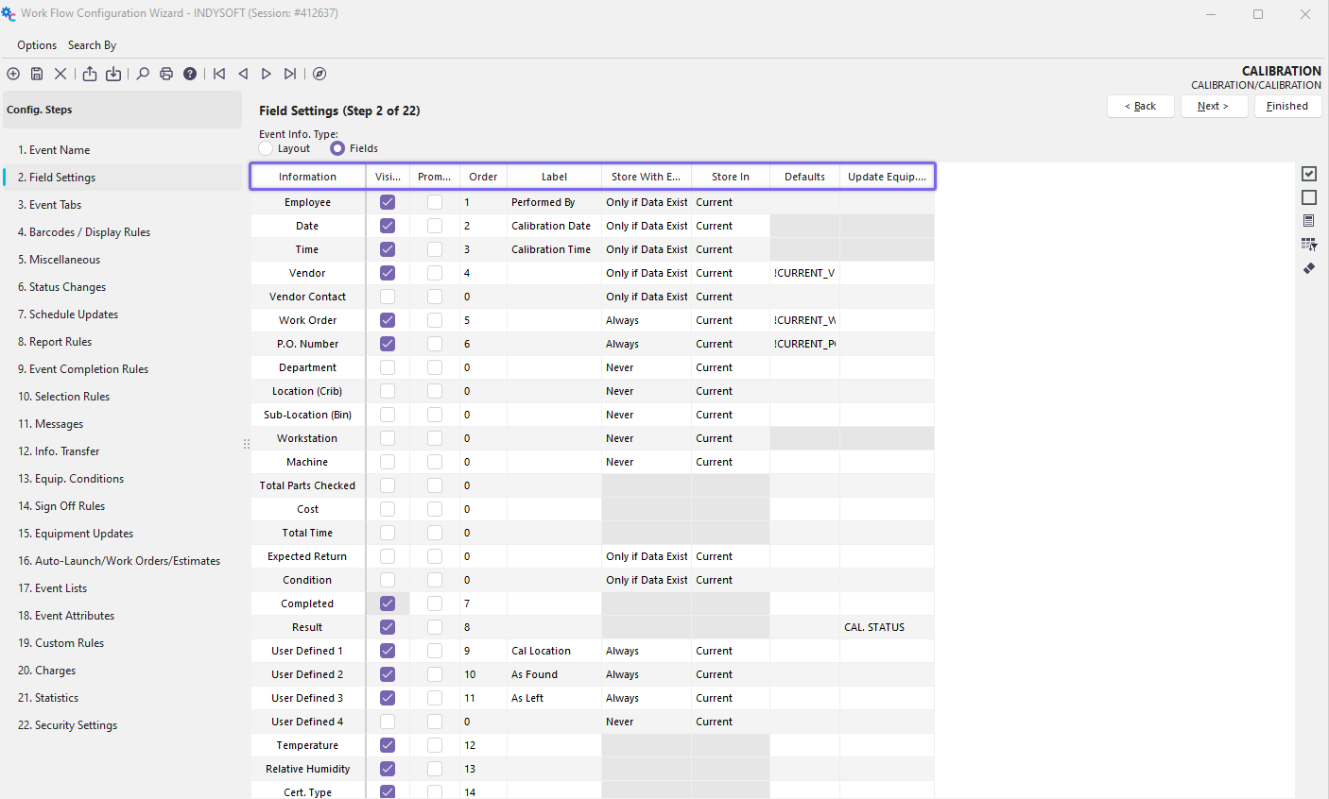This screenshot has height=799, width=1329.
Task: Click the Finished button
Action: pos(1287,106)
